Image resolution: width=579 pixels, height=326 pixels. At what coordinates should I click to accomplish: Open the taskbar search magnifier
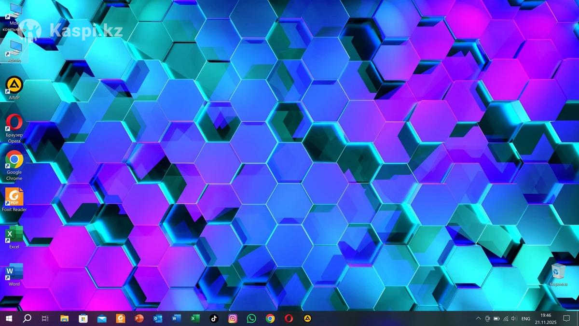[x=27, y=318]
